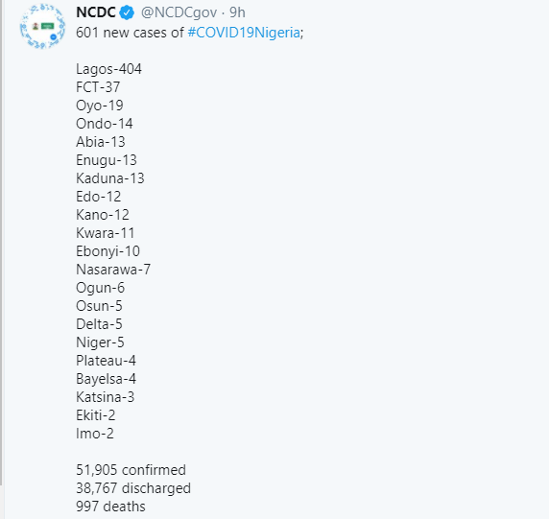Screen dimensions: 549x519
Task: Open the NCDC display name link
Action: (96, 12)
